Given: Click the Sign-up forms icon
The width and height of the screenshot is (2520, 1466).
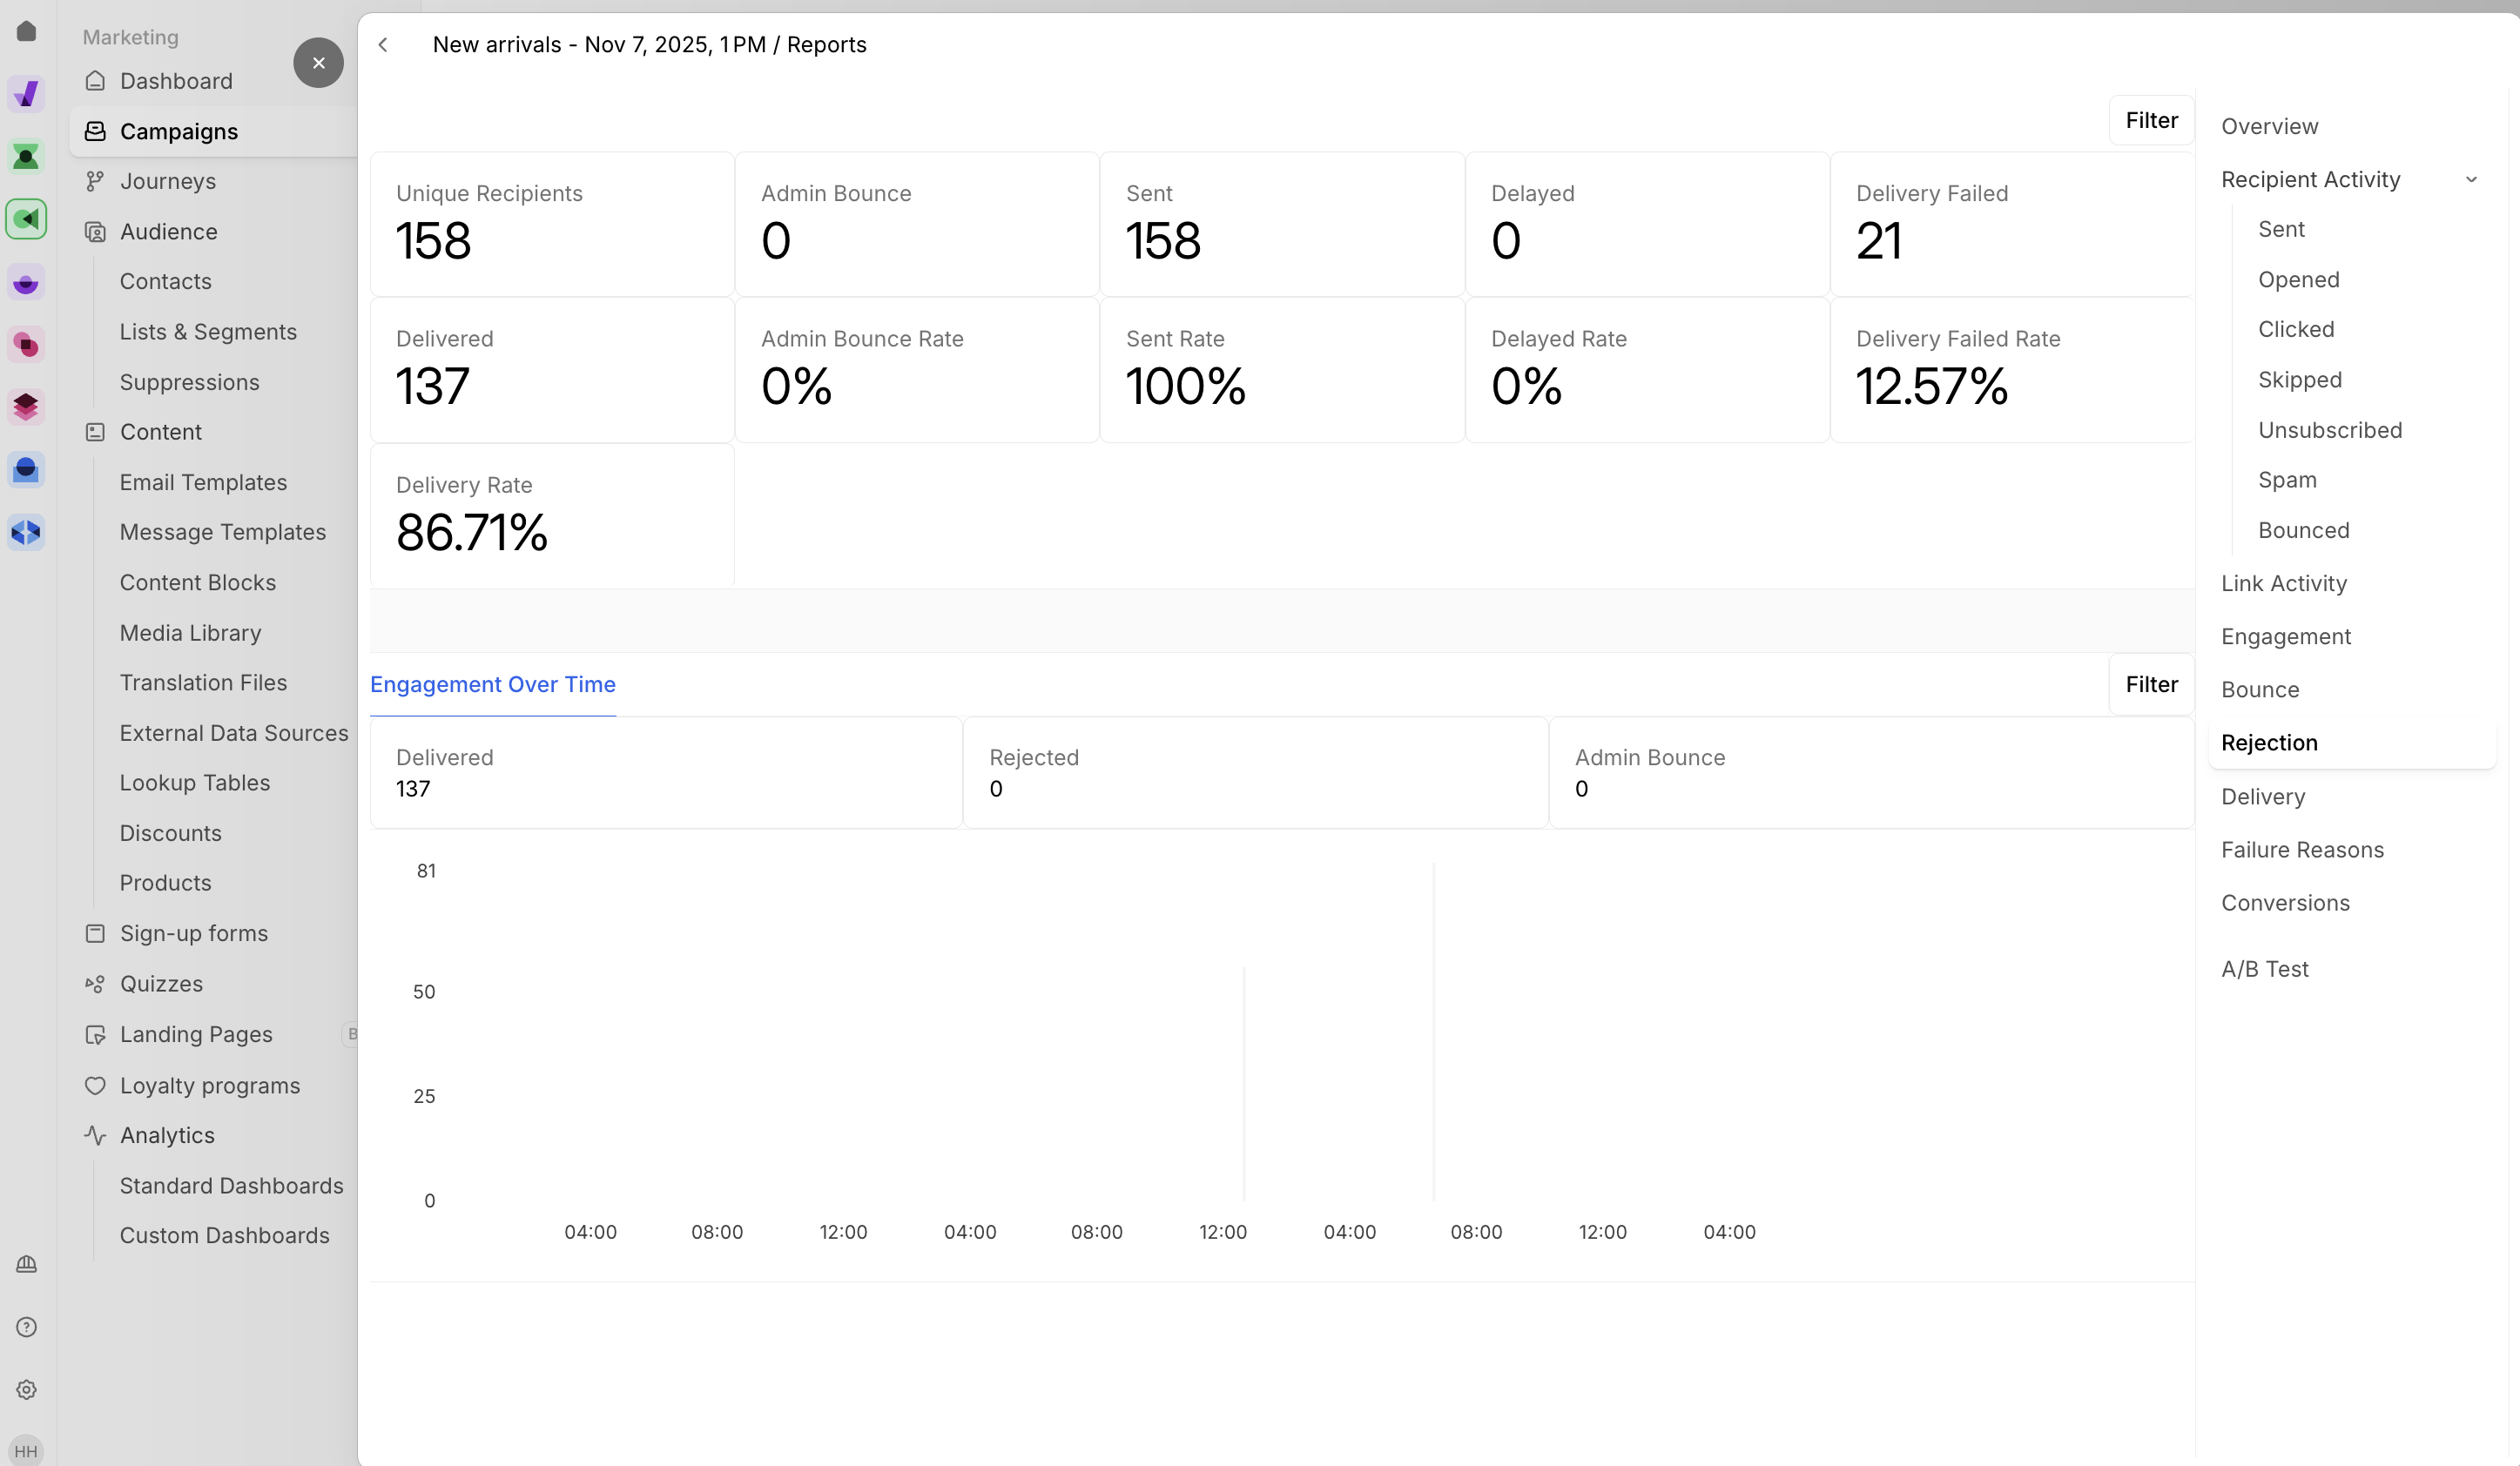Looking at the screenshot, I should [x=95, y=933].
